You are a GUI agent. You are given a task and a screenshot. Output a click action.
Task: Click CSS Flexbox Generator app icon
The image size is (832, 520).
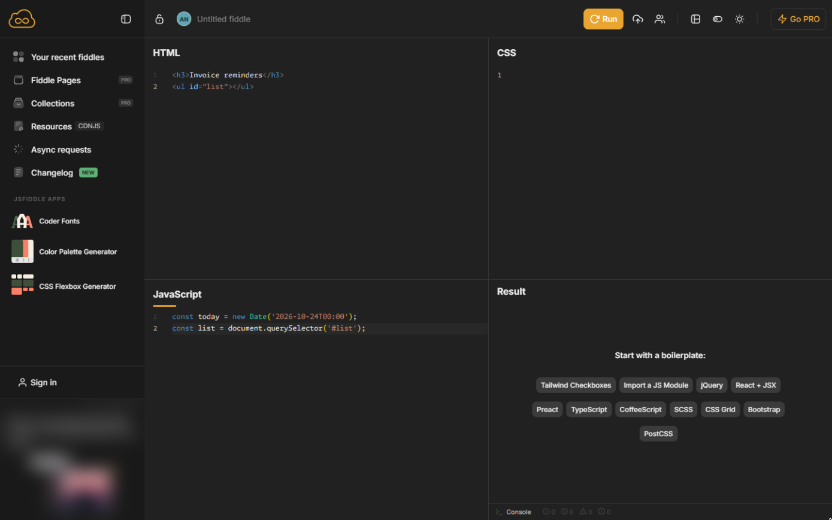coord(22,285)
